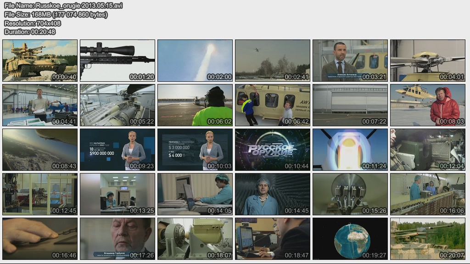Click the Duration 00:20:48 text
The image size is (470, 264).
[30, 32]
